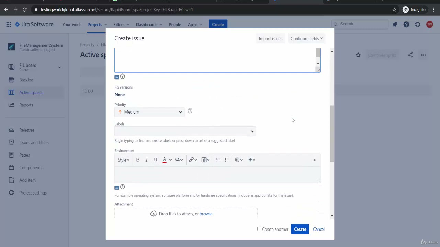Expand the Labels dropdown

click(x=252, y=131)
